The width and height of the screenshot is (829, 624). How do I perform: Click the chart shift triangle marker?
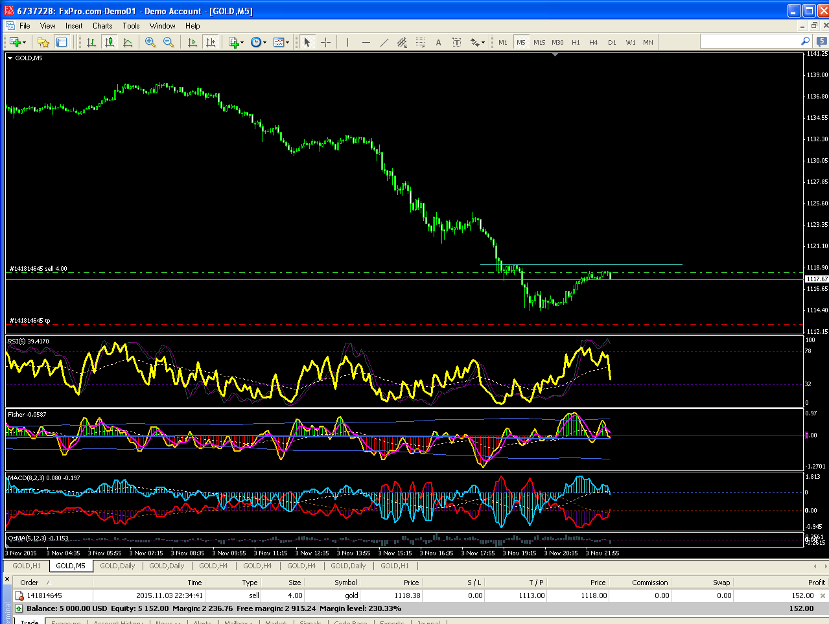point(555,54)
